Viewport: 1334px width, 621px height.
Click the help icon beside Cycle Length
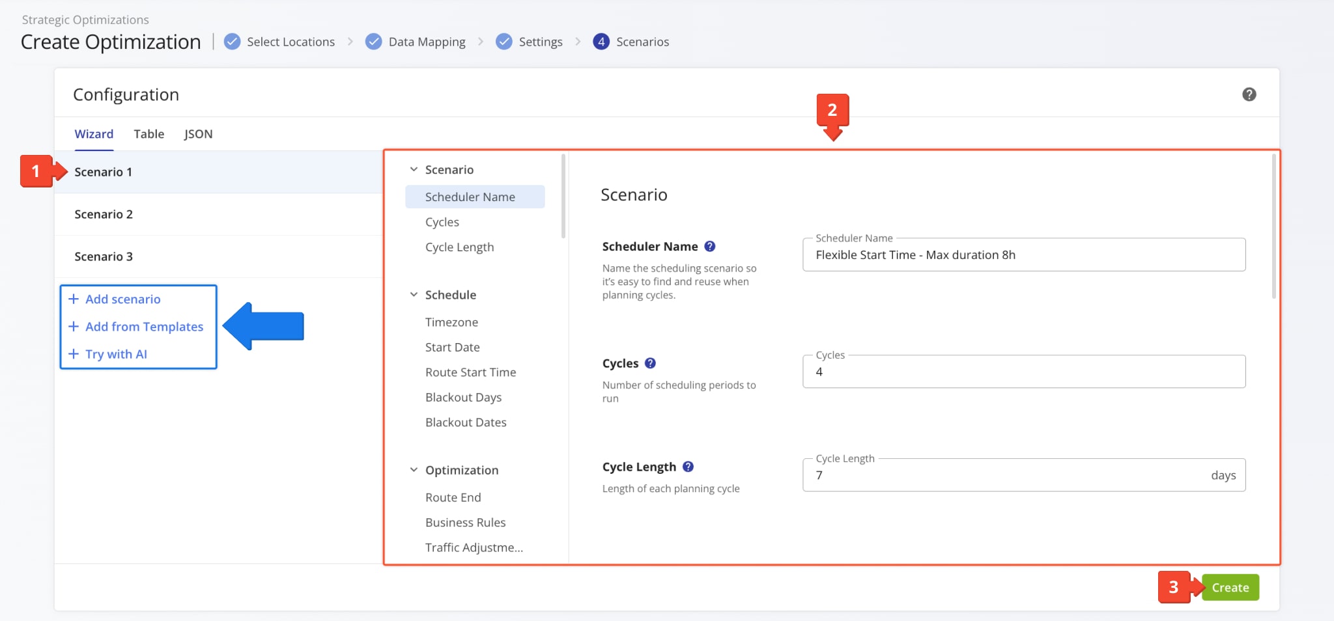tap(688, 467)
